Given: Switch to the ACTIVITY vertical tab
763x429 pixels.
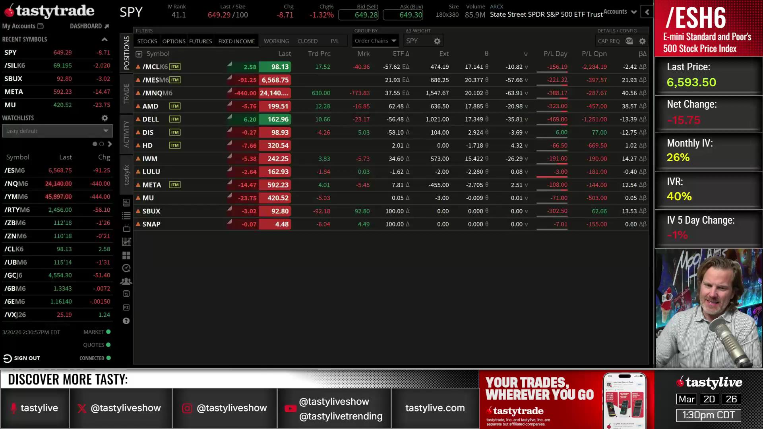Looking at the screenshot, I should tap(126, 134).
